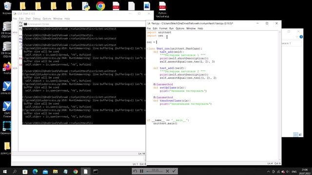
Task: Open the Python script file on desktop
Action: tap(86, 6)
